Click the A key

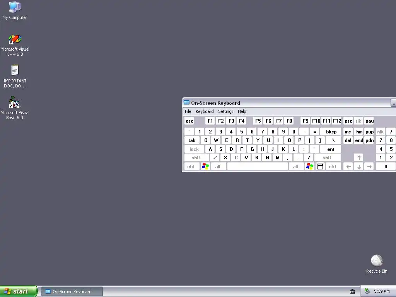coord(210,149)
